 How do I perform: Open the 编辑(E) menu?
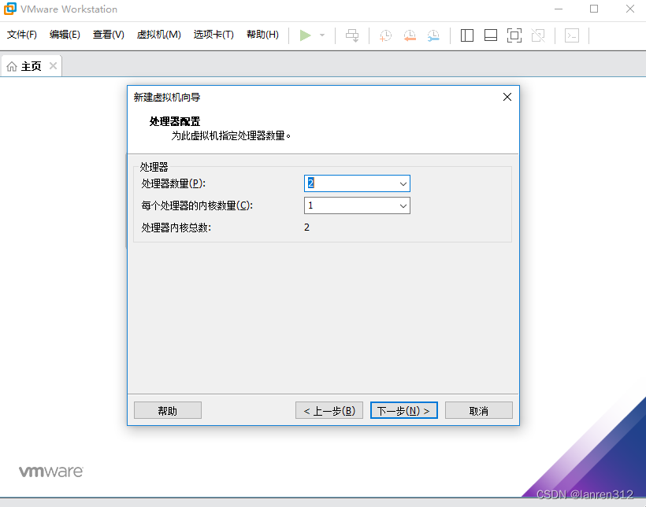(65, 35)
